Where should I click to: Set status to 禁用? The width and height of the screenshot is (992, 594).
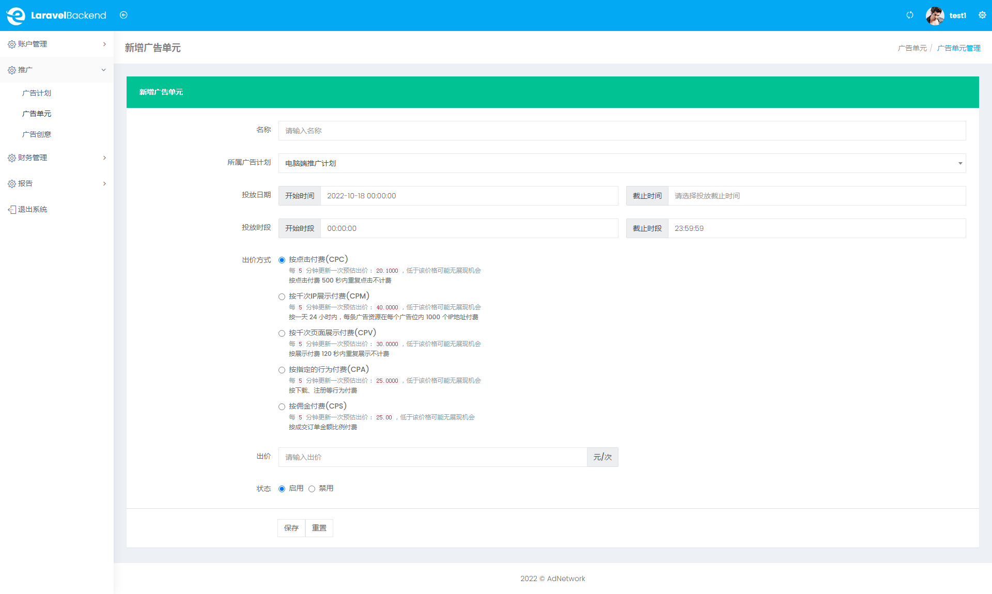click(x=312, y=489)
